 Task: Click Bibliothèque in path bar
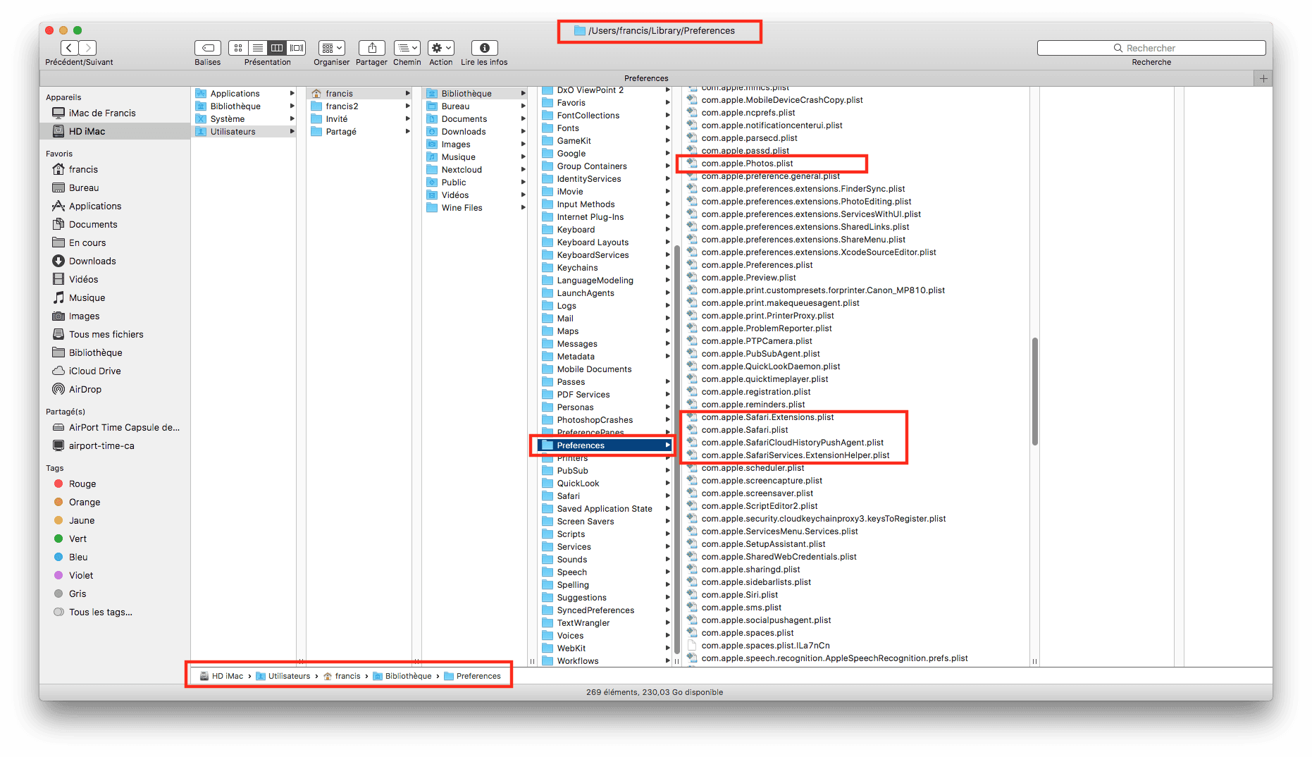pyautogui.click(x=402, y=676)
